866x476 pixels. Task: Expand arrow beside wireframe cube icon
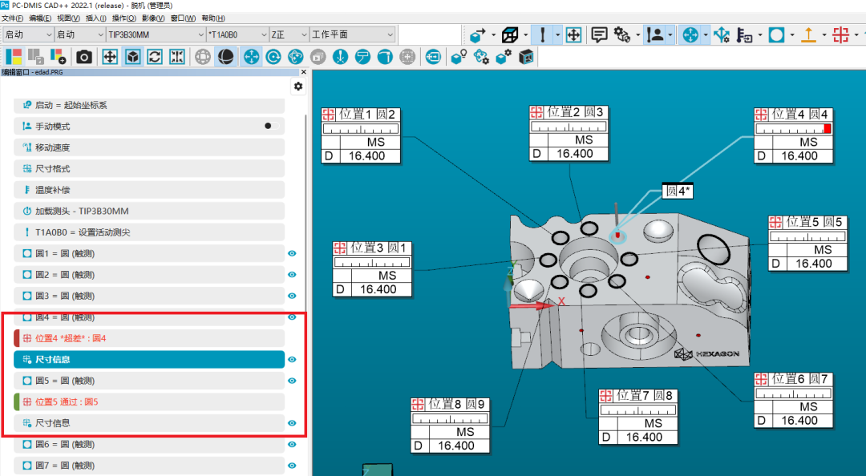525,34
